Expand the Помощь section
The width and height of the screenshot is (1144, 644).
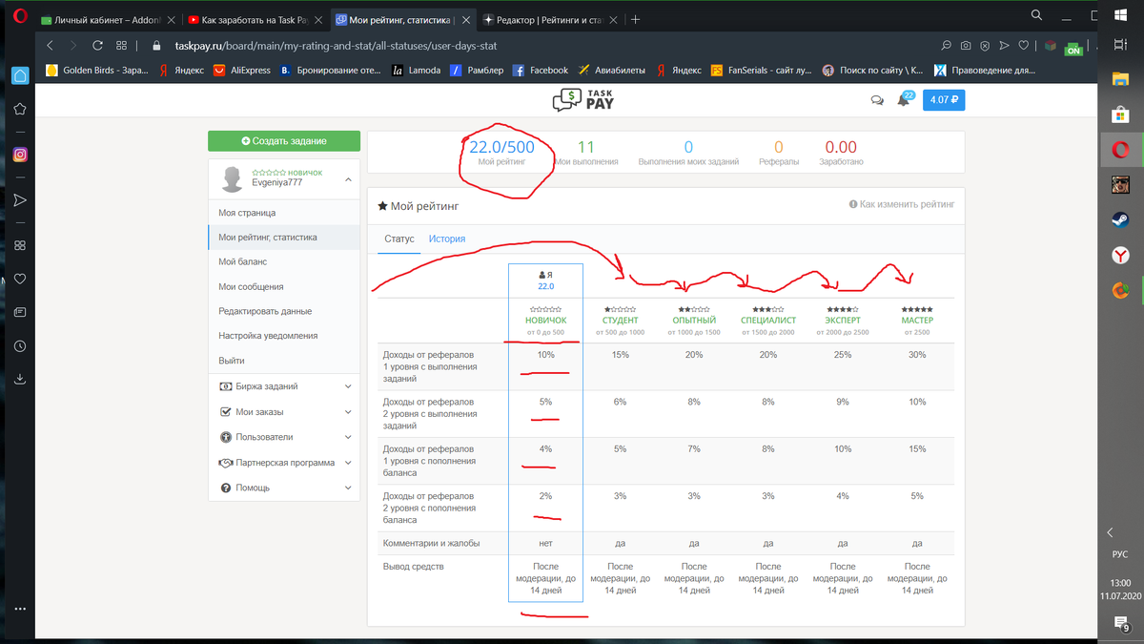point(284,488)
